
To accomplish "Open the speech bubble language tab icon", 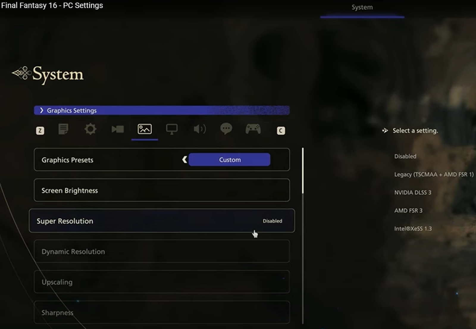I will (x=226, y=129).
